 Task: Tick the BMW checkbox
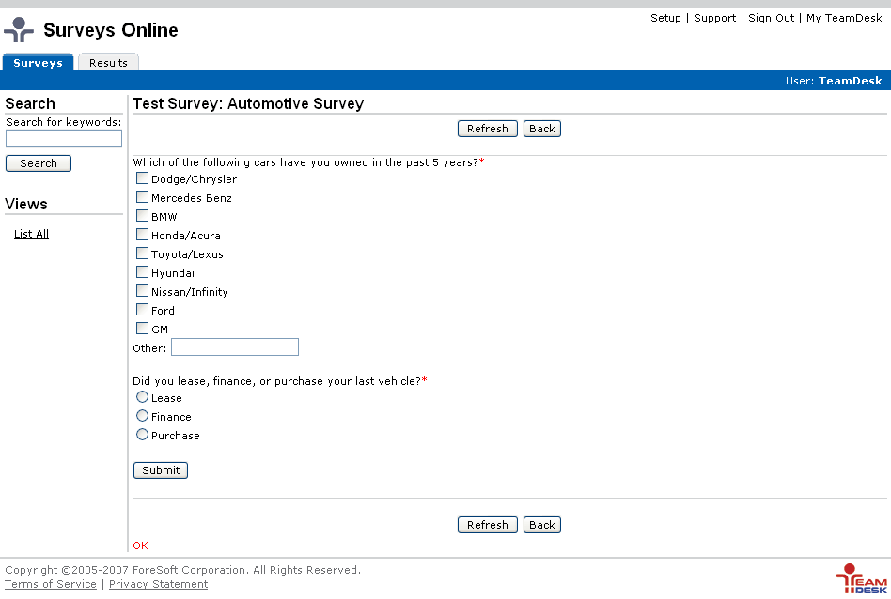(x=143, y=216)
